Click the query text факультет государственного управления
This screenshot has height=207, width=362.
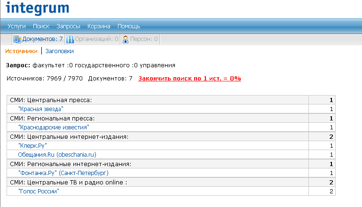click(x=103, y=65)
